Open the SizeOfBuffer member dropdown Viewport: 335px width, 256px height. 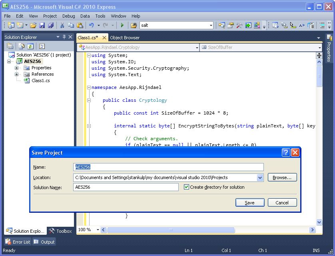[x=319, y=47]
